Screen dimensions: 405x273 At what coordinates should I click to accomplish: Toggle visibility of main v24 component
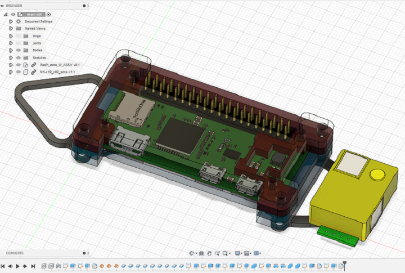(x=13, y=15)
